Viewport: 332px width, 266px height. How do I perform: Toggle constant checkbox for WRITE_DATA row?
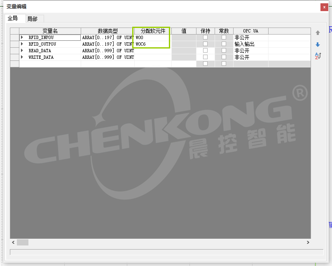pyautogui.click(x=224, y=57)
